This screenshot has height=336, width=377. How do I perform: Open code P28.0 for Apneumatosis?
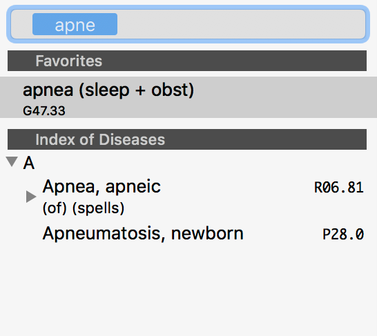[343, 234]
